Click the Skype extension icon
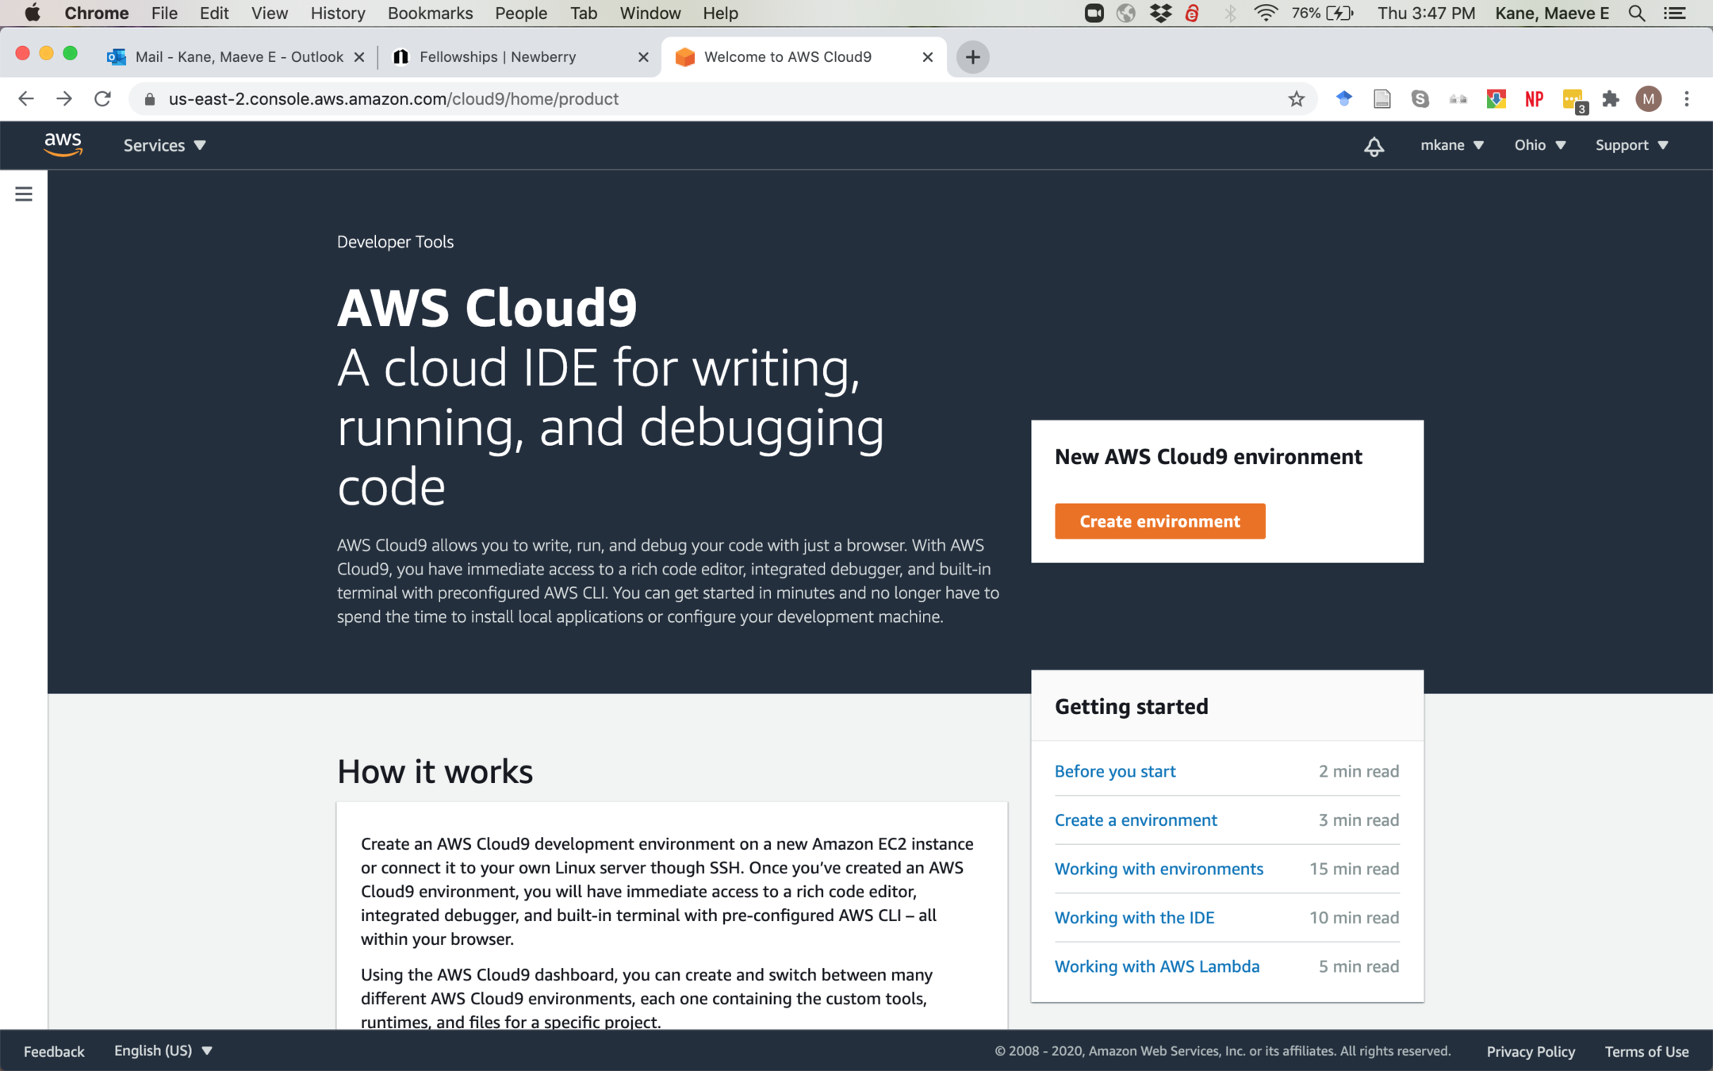 [1420, 99]
